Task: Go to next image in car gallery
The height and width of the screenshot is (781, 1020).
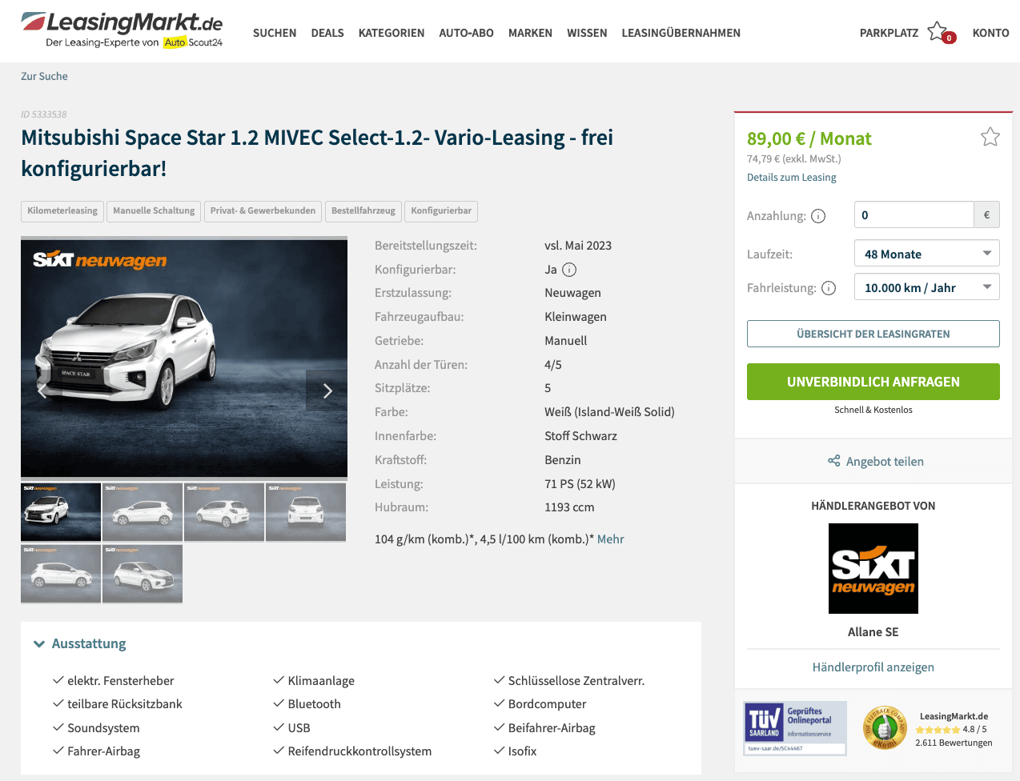Action: coord(327,390)
